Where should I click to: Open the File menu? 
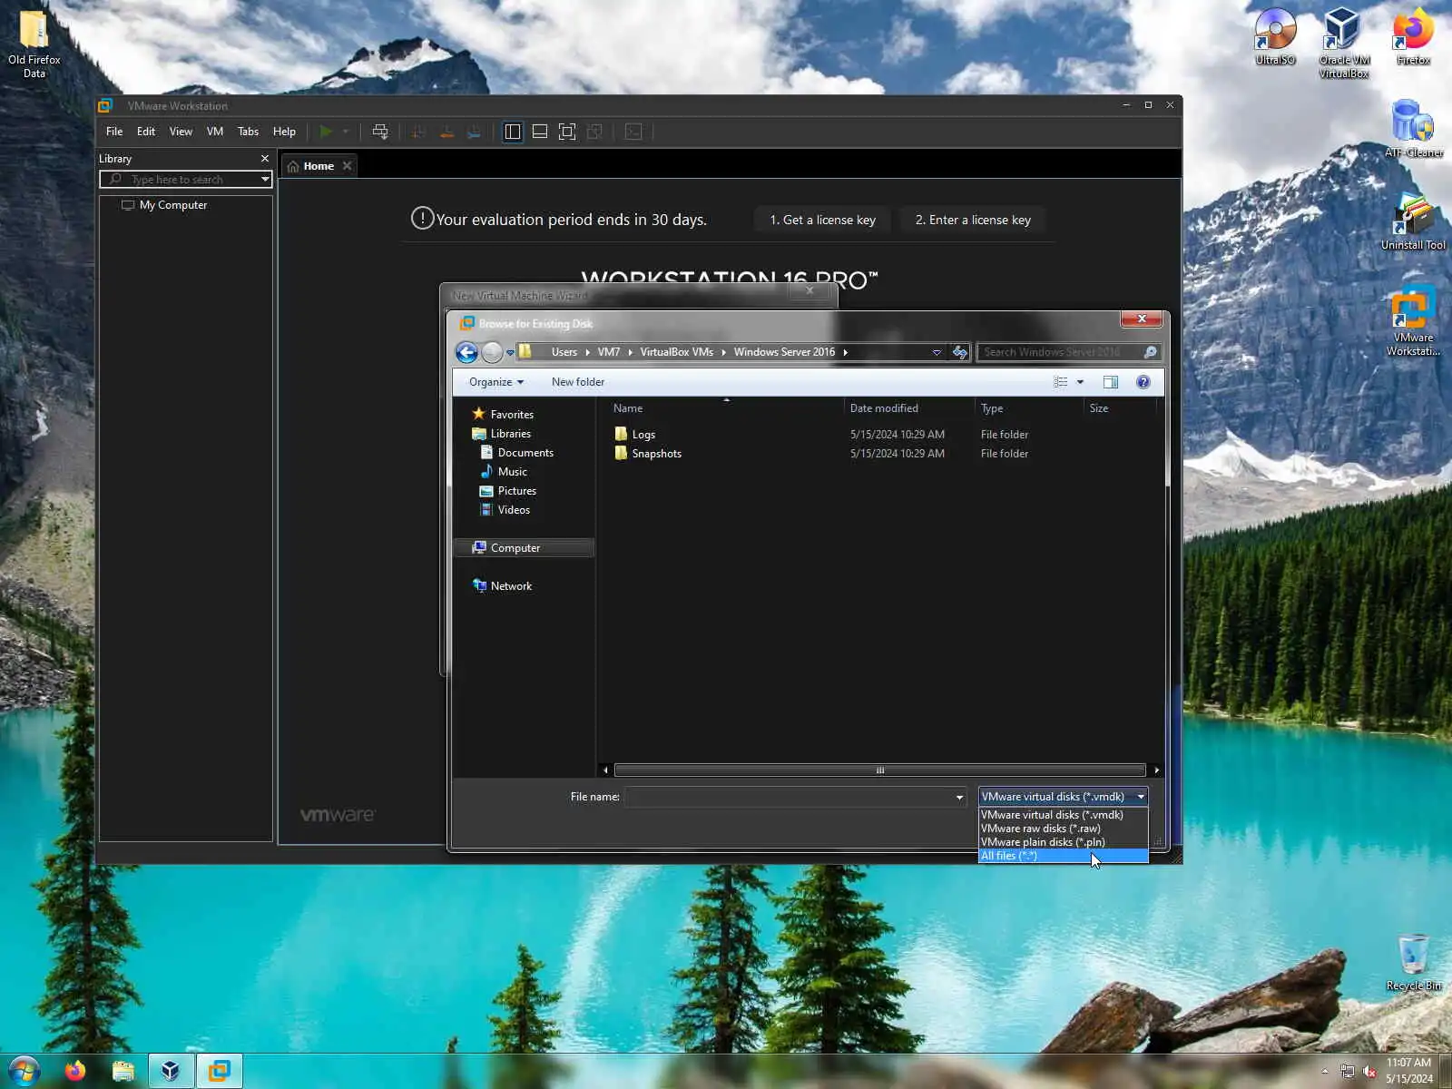(114, 132)
